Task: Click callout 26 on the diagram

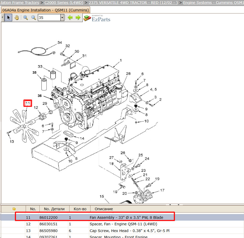Action: (123, 153)
